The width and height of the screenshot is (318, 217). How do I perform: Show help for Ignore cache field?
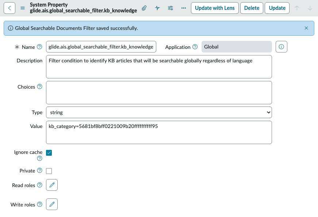point(39,158)
